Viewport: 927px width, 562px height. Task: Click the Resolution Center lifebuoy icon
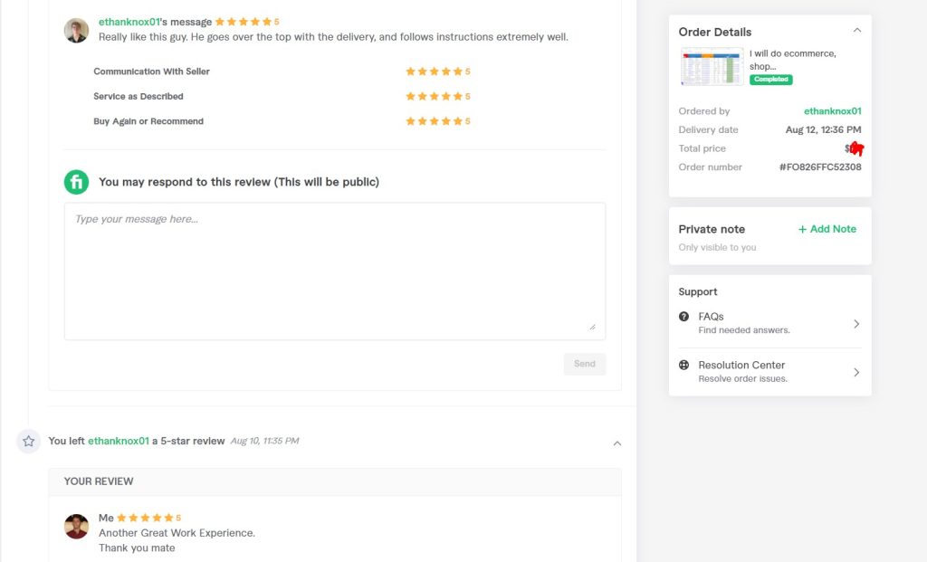point(684,366)
